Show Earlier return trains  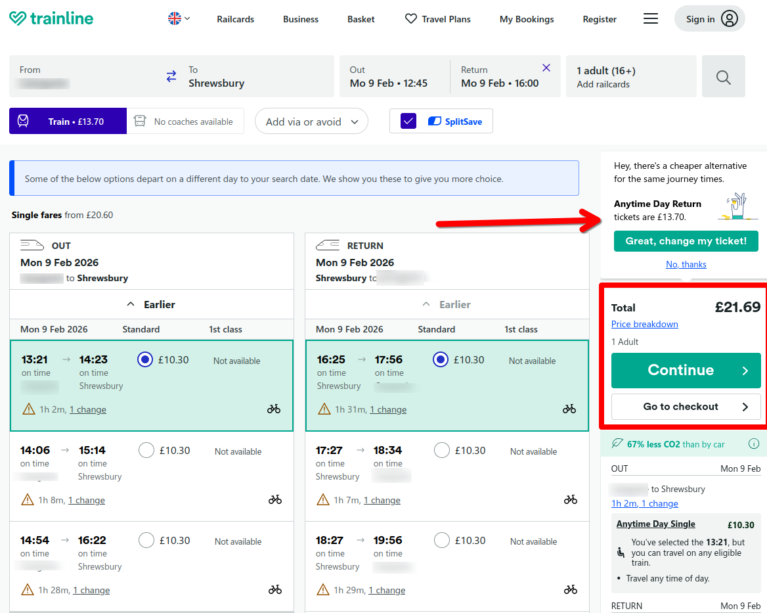click(x=447, y=304)
